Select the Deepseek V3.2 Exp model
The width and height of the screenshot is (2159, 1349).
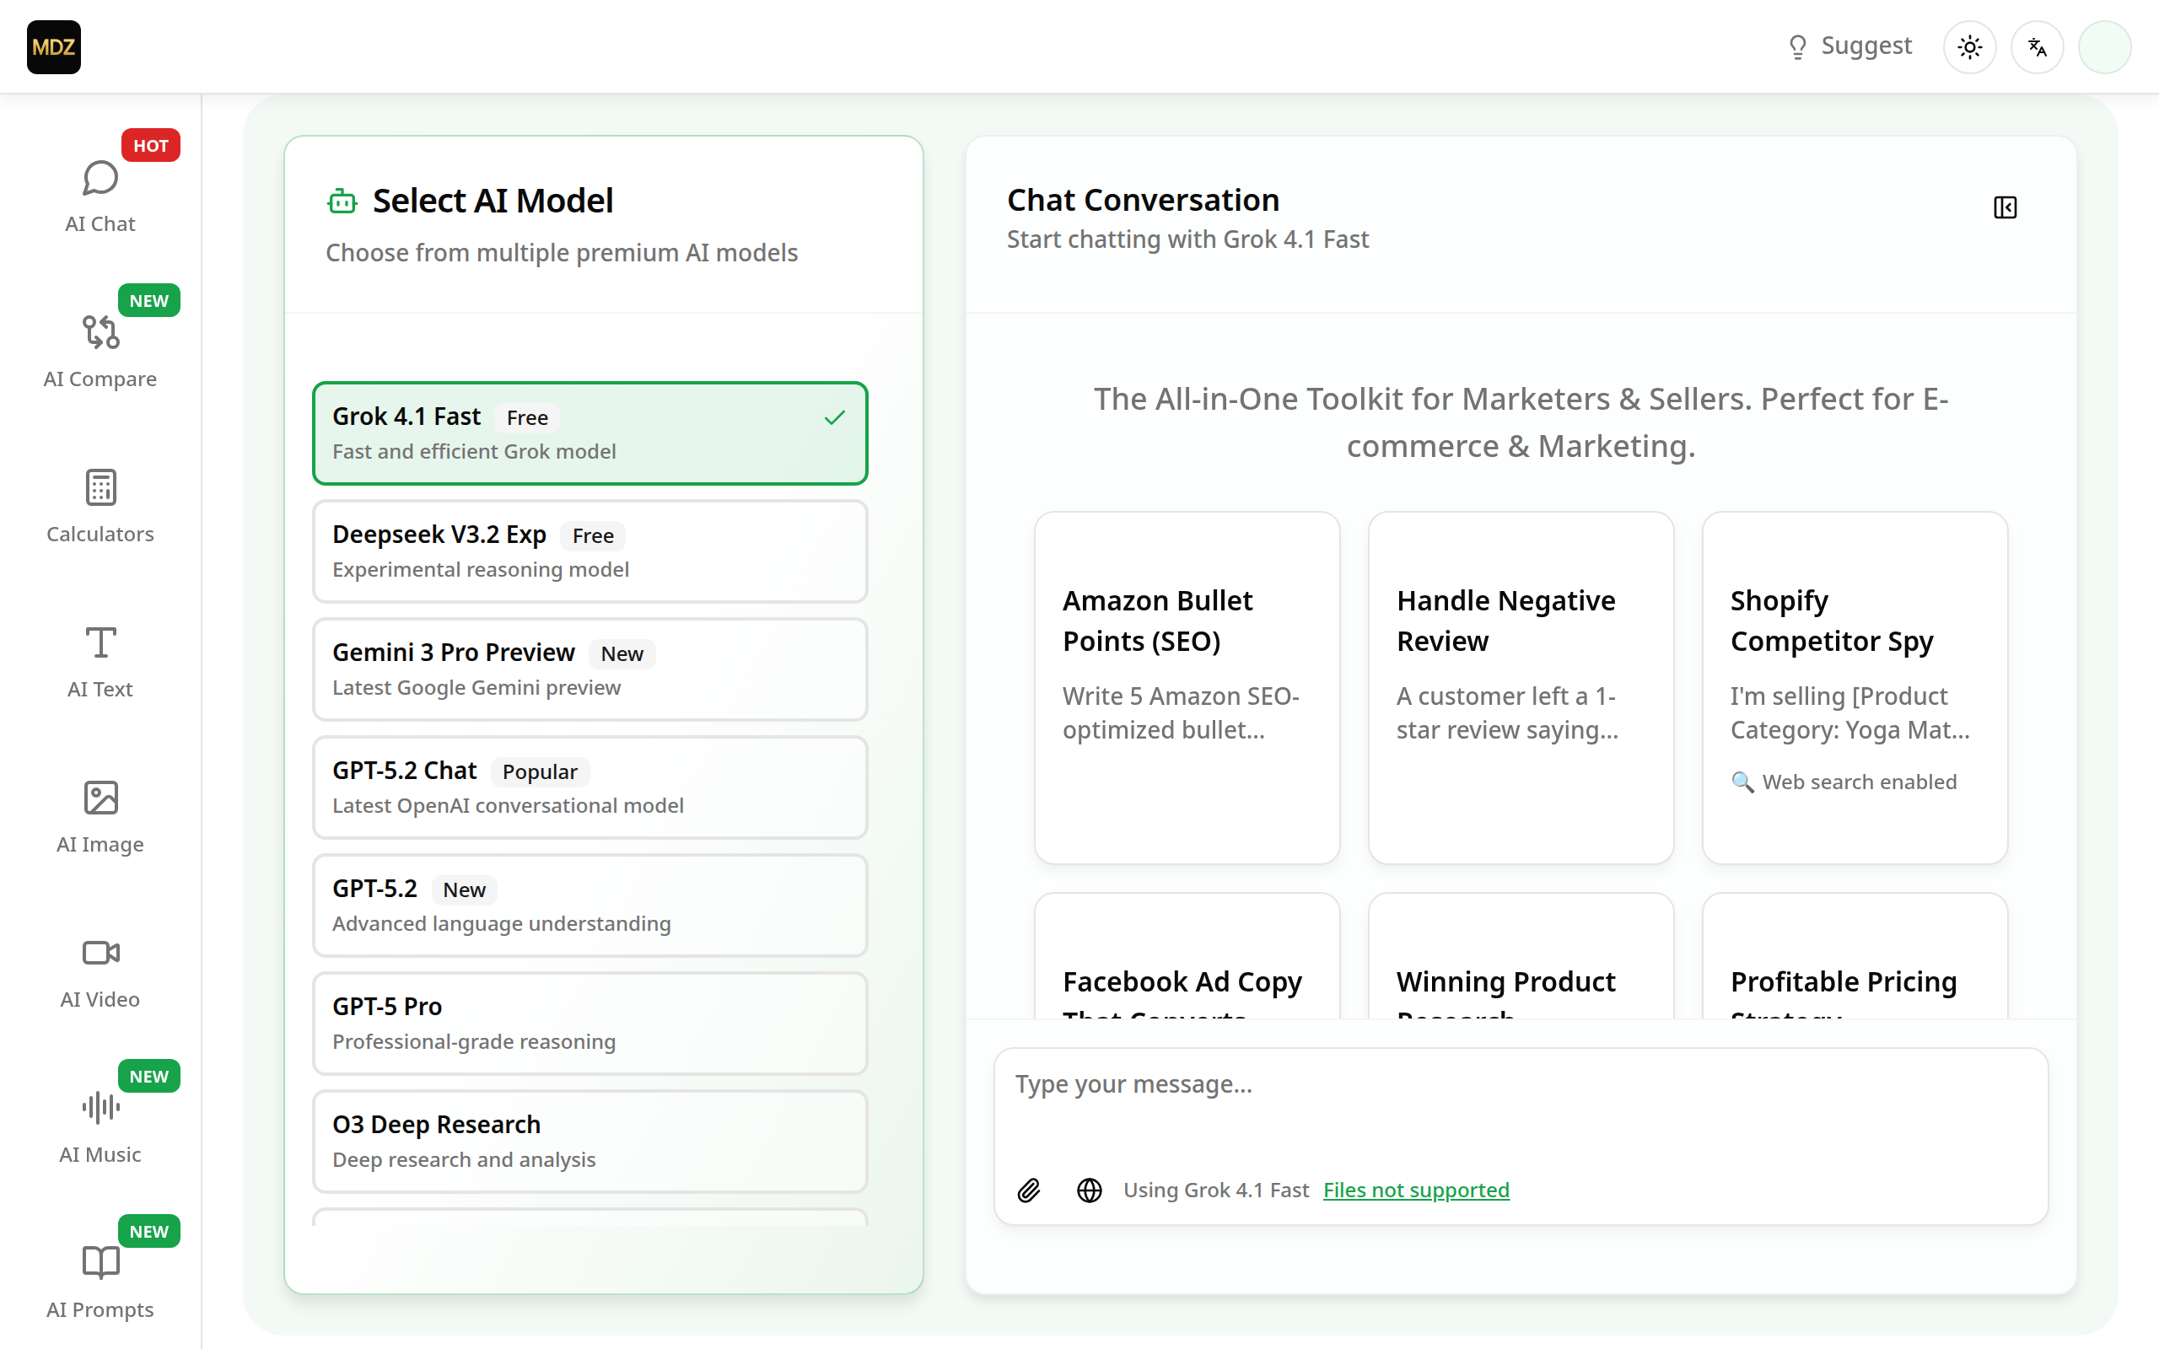pyautogui.click(x=590, y=551)
